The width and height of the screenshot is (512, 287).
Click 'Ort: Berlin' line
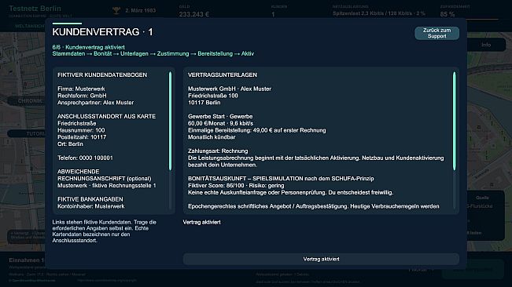click(x=70, y=143)
